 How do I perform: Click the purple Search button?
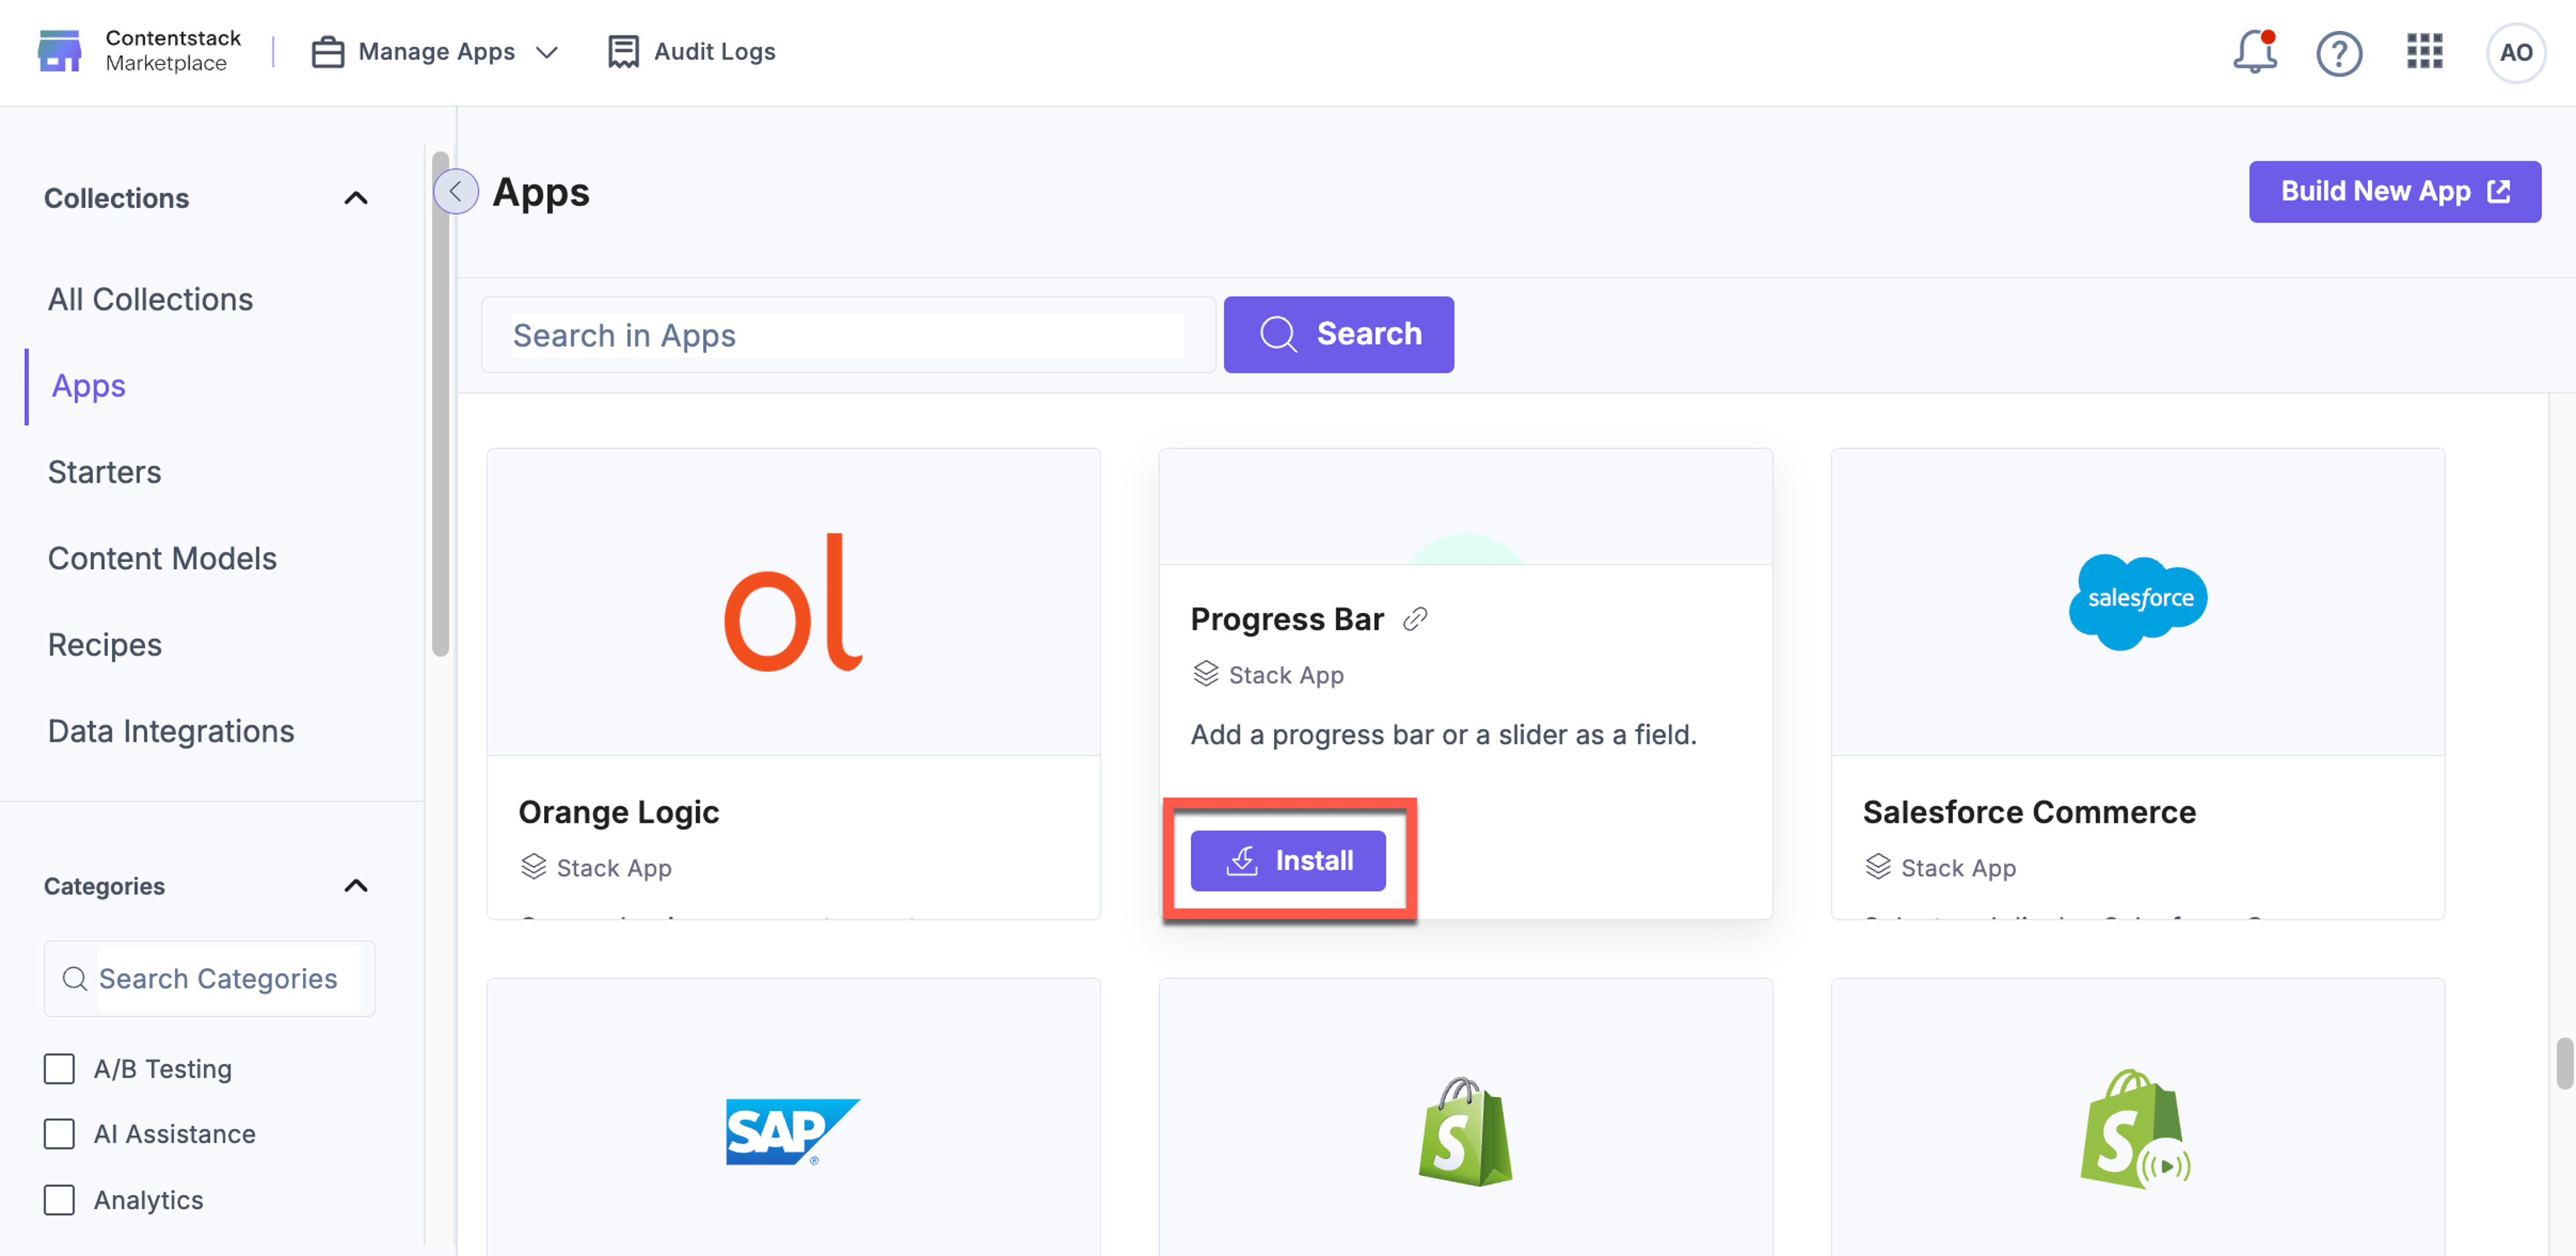coord(1339,334)
